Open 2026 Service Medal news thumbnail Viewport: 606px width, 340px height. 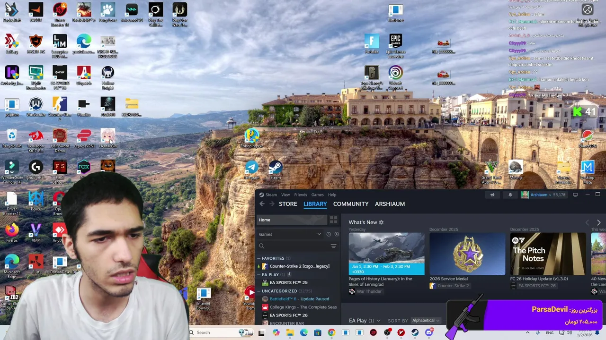[467, 254]
